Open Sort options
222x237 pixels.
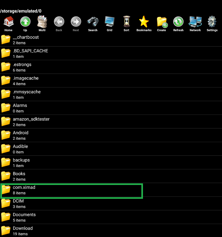pos(126,24)
